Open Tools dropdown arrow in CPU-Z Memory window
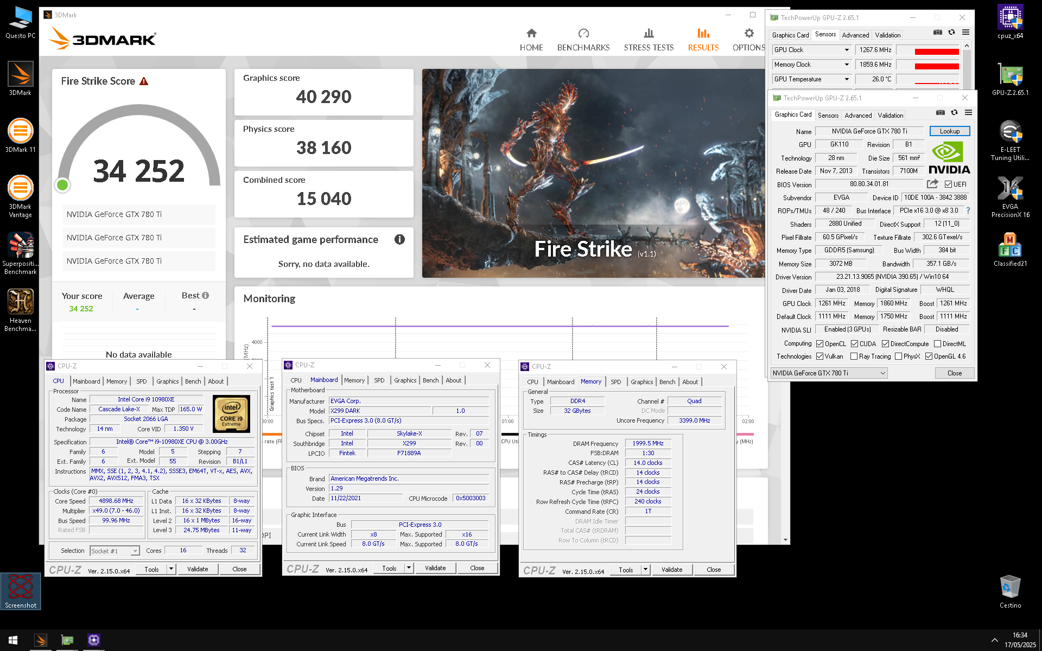 pyautogui.click(x=646, y=570)
